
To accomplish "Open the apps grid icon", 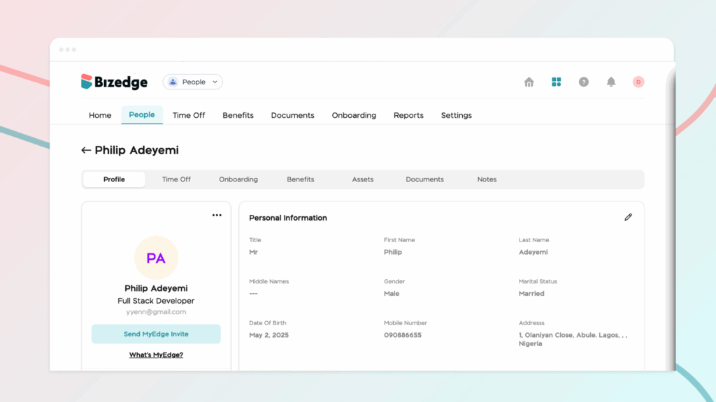I will pos(557,82).
